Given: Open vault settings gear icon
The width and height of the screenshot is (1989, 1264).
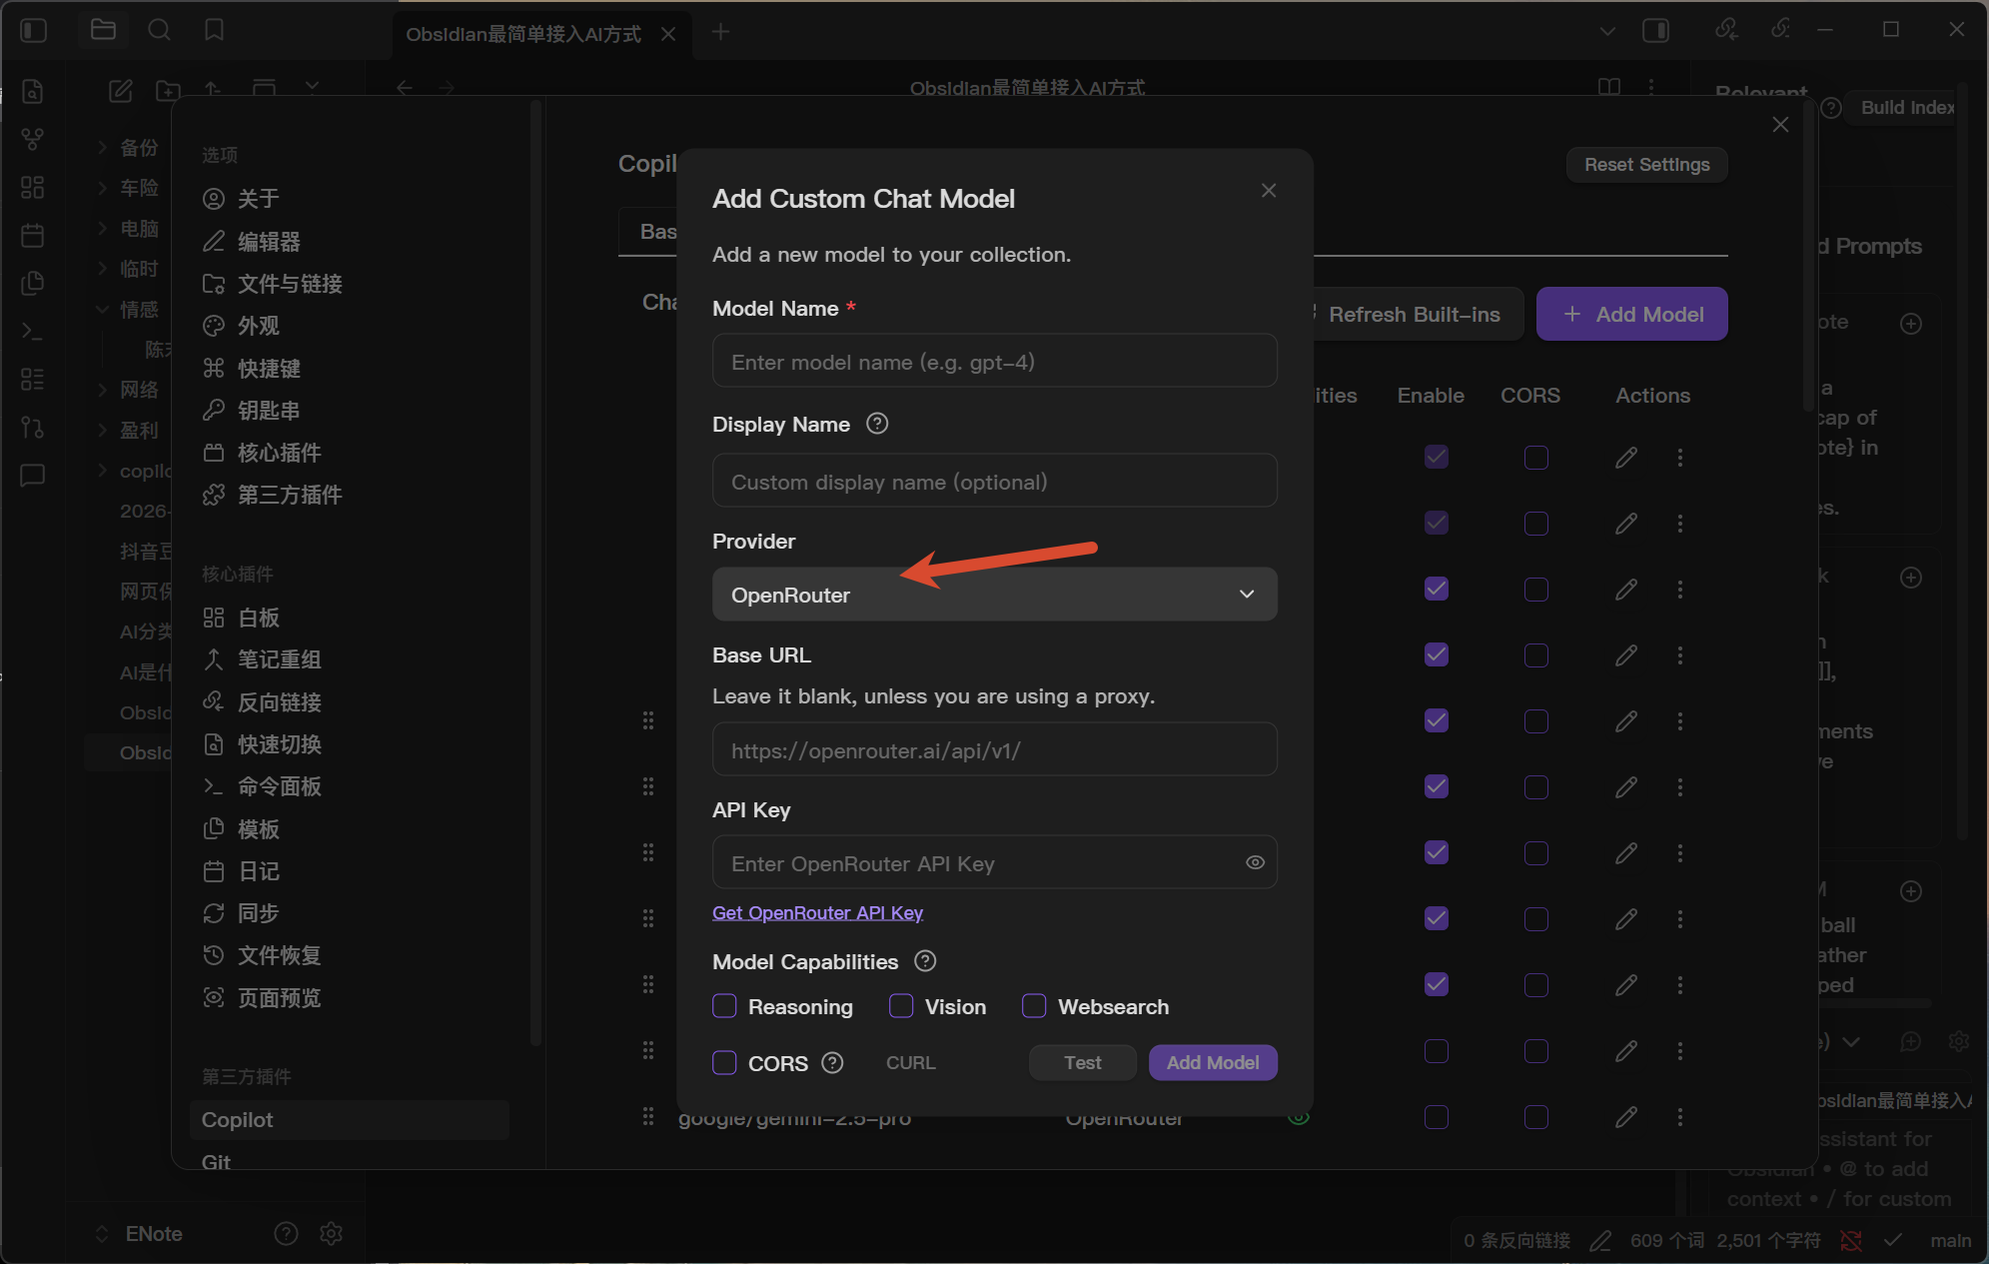Looking at the screenshot, I should tap(332, 1234).
